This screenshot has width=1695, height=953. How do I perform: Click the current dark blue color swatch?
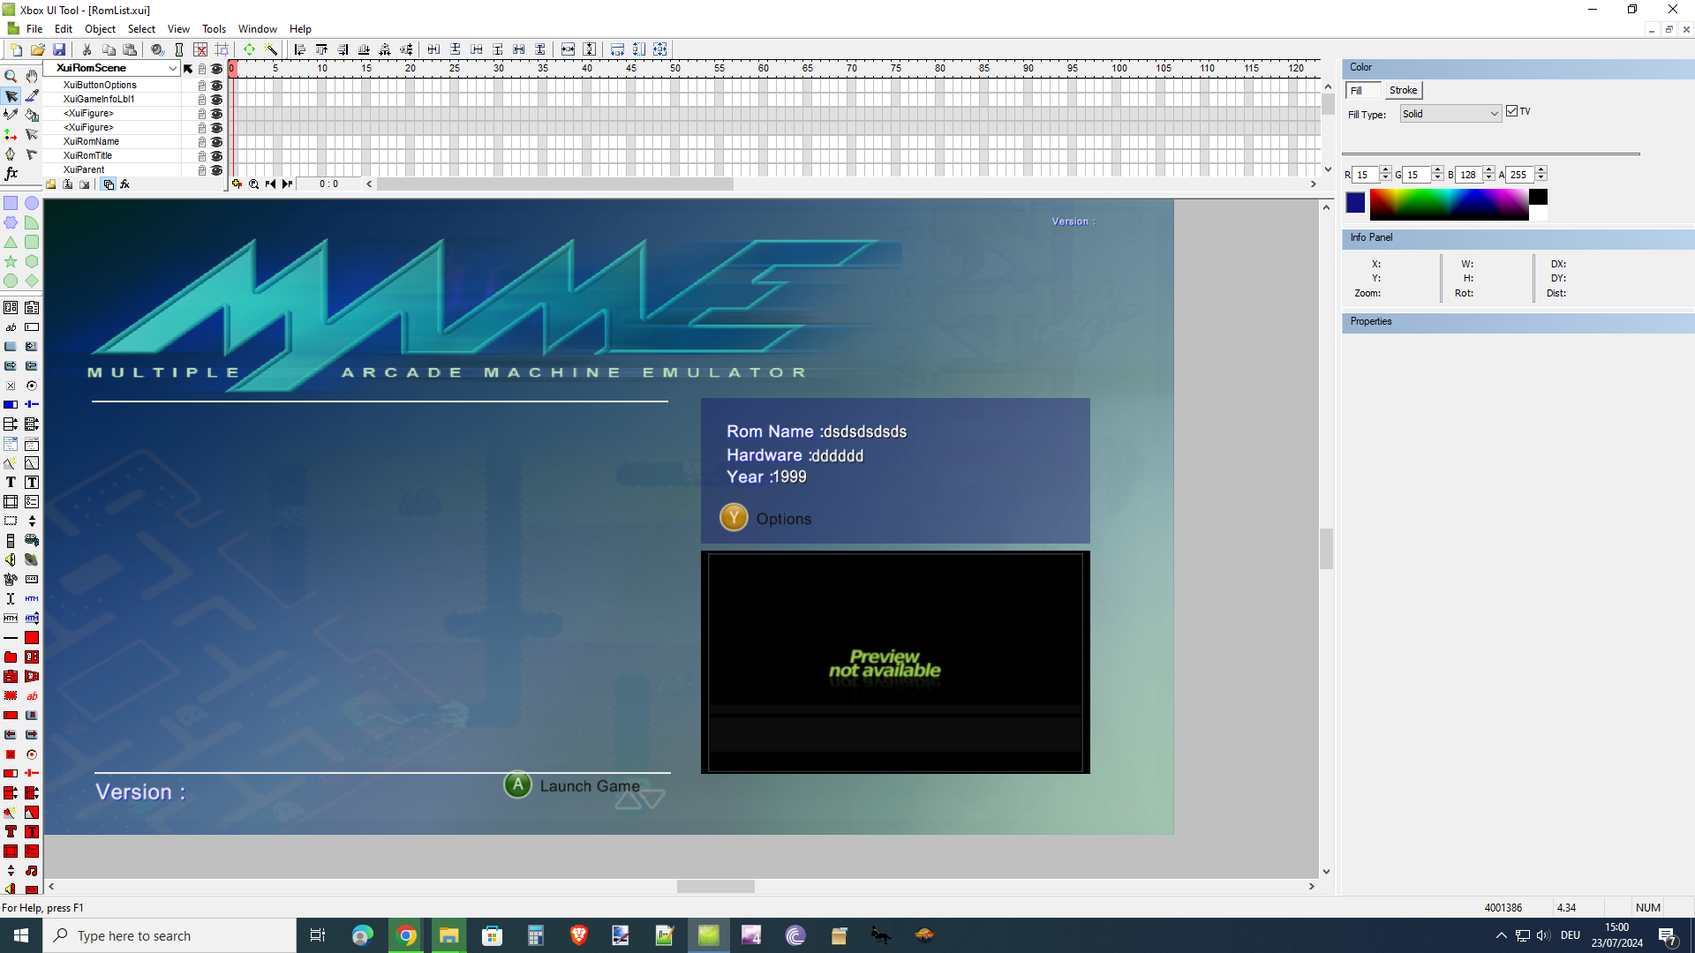click(1355, 203)
